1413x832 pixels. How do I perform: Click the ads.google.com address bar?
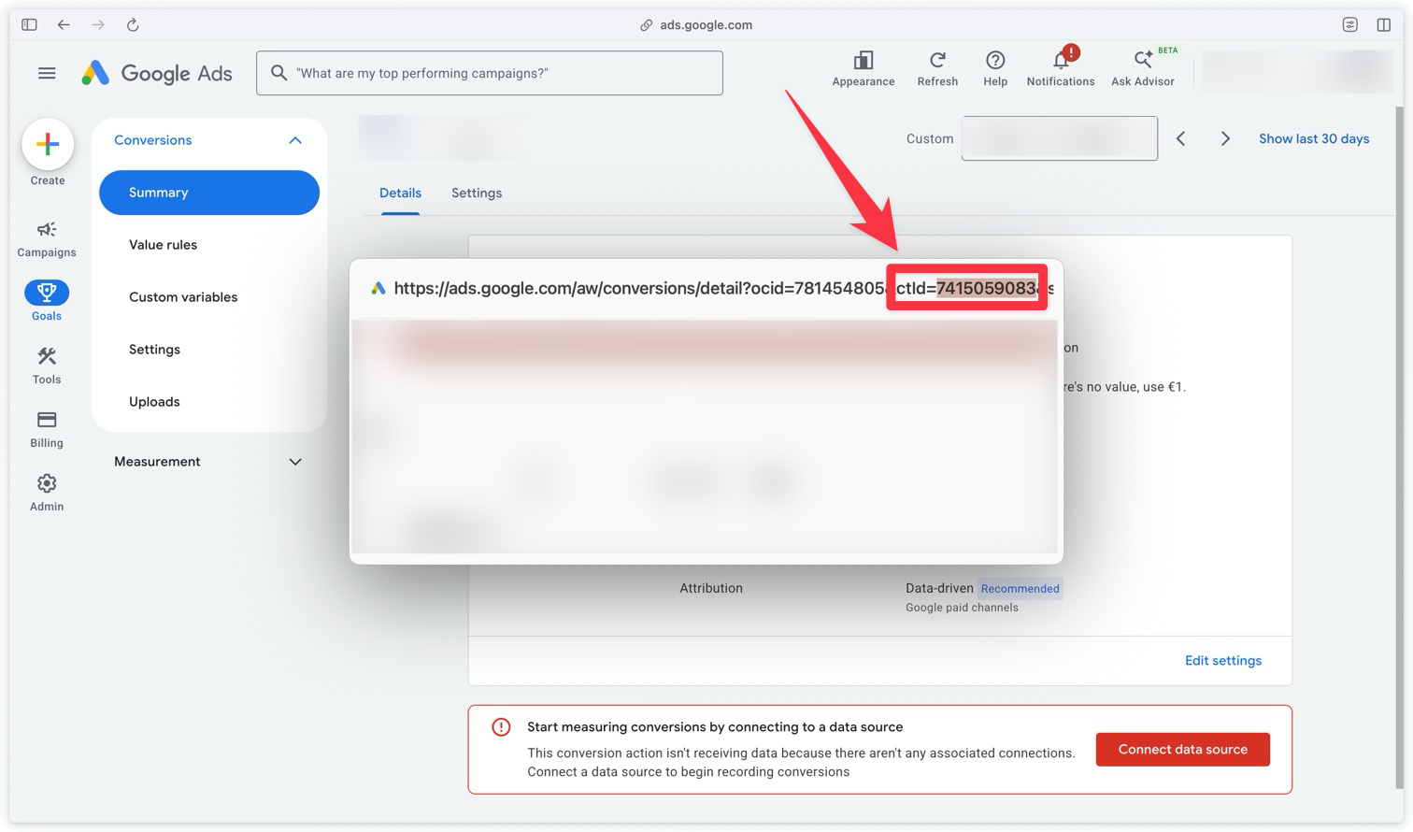click(706, 25)
